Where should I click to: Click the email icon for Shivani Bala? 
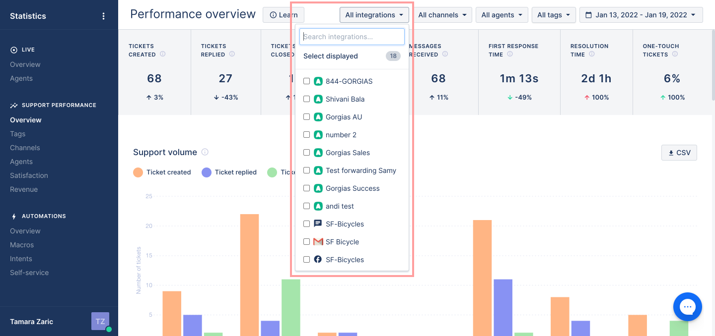click(x=318, y=99)
